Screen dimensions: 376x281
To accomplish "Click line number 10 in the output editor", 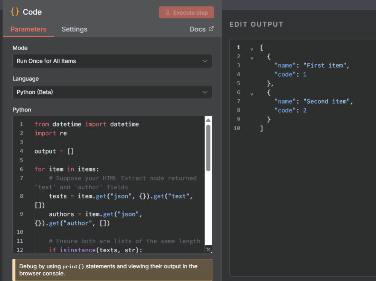I will (237, 128).
